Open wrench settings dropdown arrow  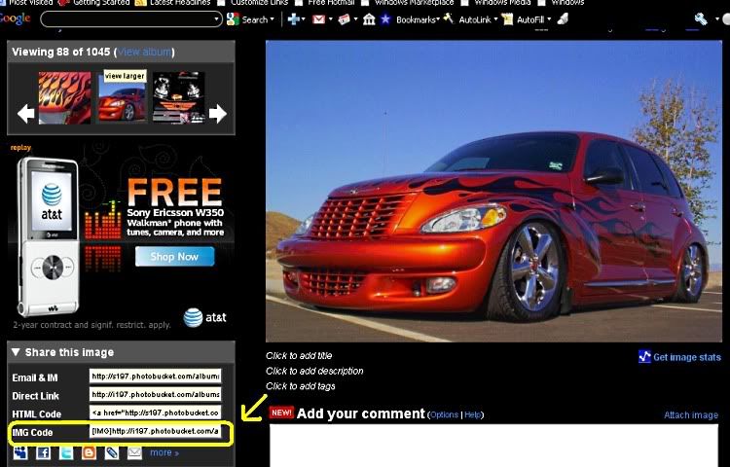pos(716,19)
